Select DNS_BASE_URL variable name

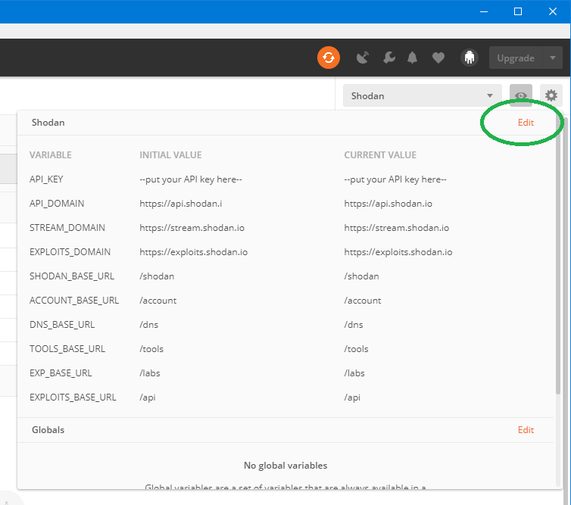coord(62,324)
